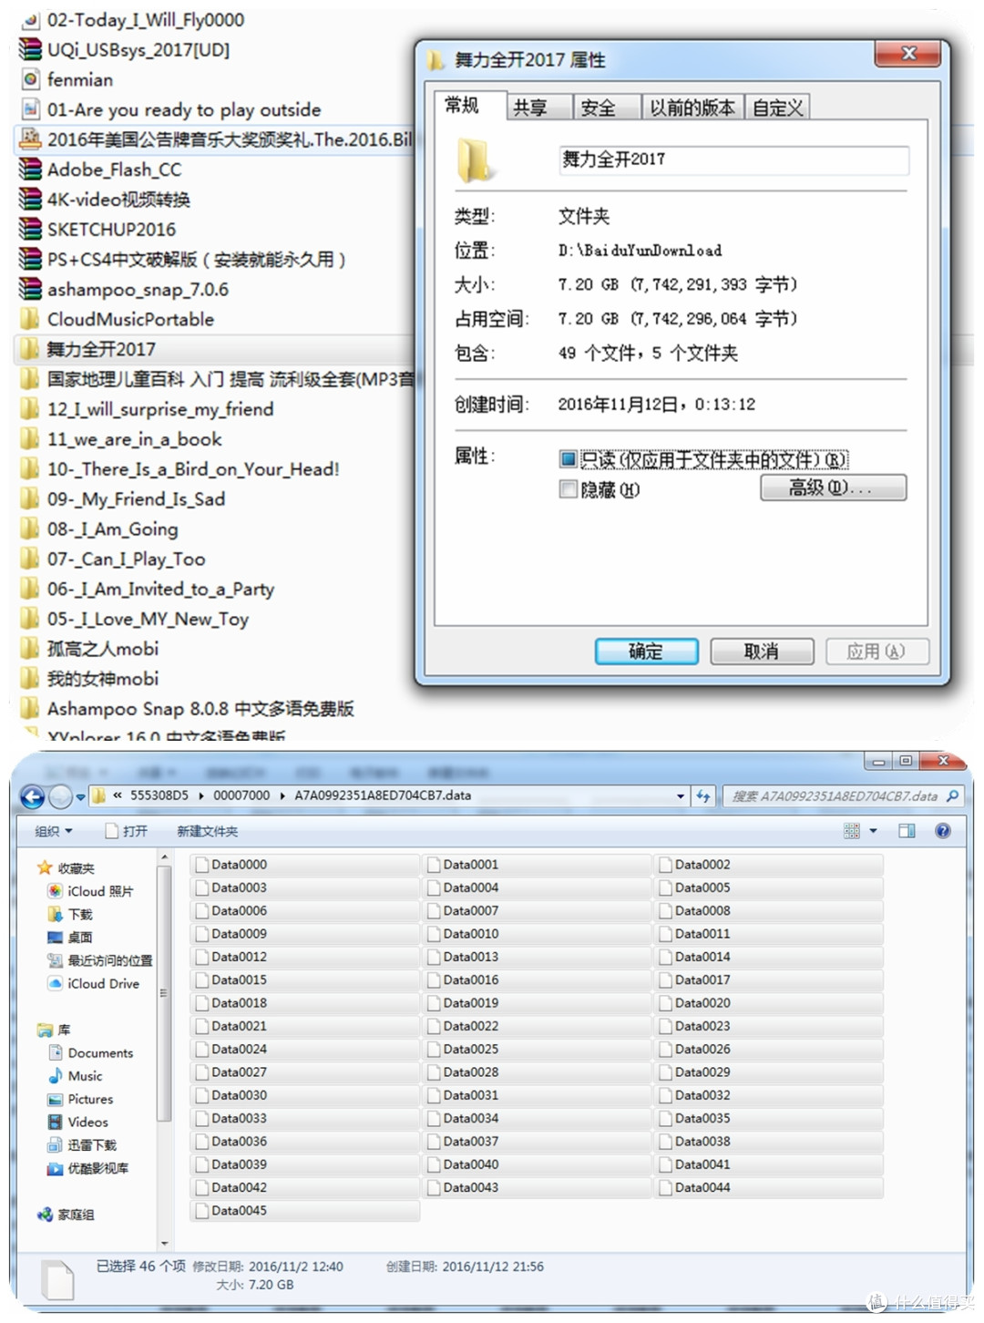Screen dimensions: 984x1323
Task: Confirm with the 确定 button
Action: point(646,651)
